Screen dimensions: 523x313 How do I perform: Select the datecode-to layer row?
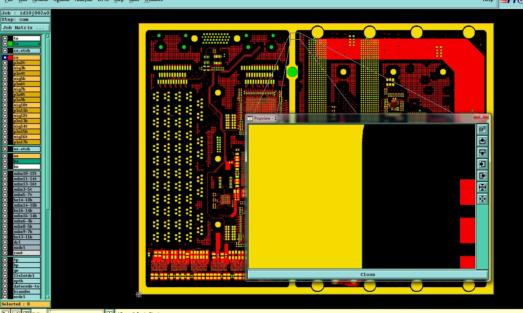coord(26,286)
